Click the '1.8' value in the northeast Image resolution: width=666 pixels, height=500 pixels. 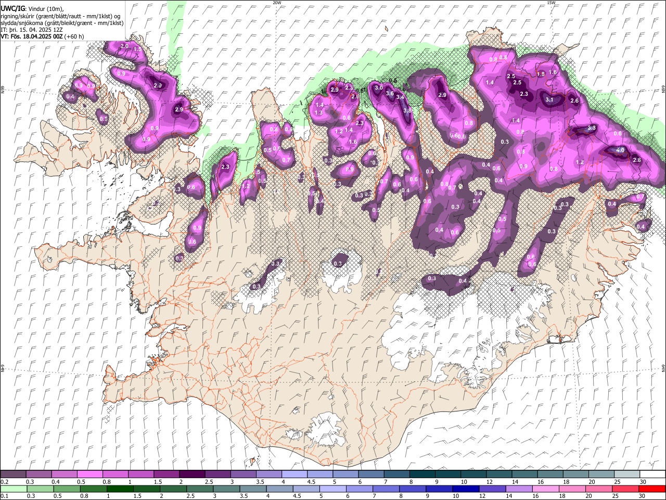coord(541,74)
